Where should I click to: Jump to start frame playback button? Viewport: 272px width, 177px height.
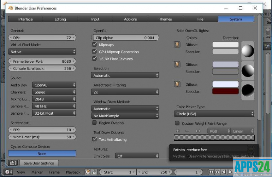211,172
